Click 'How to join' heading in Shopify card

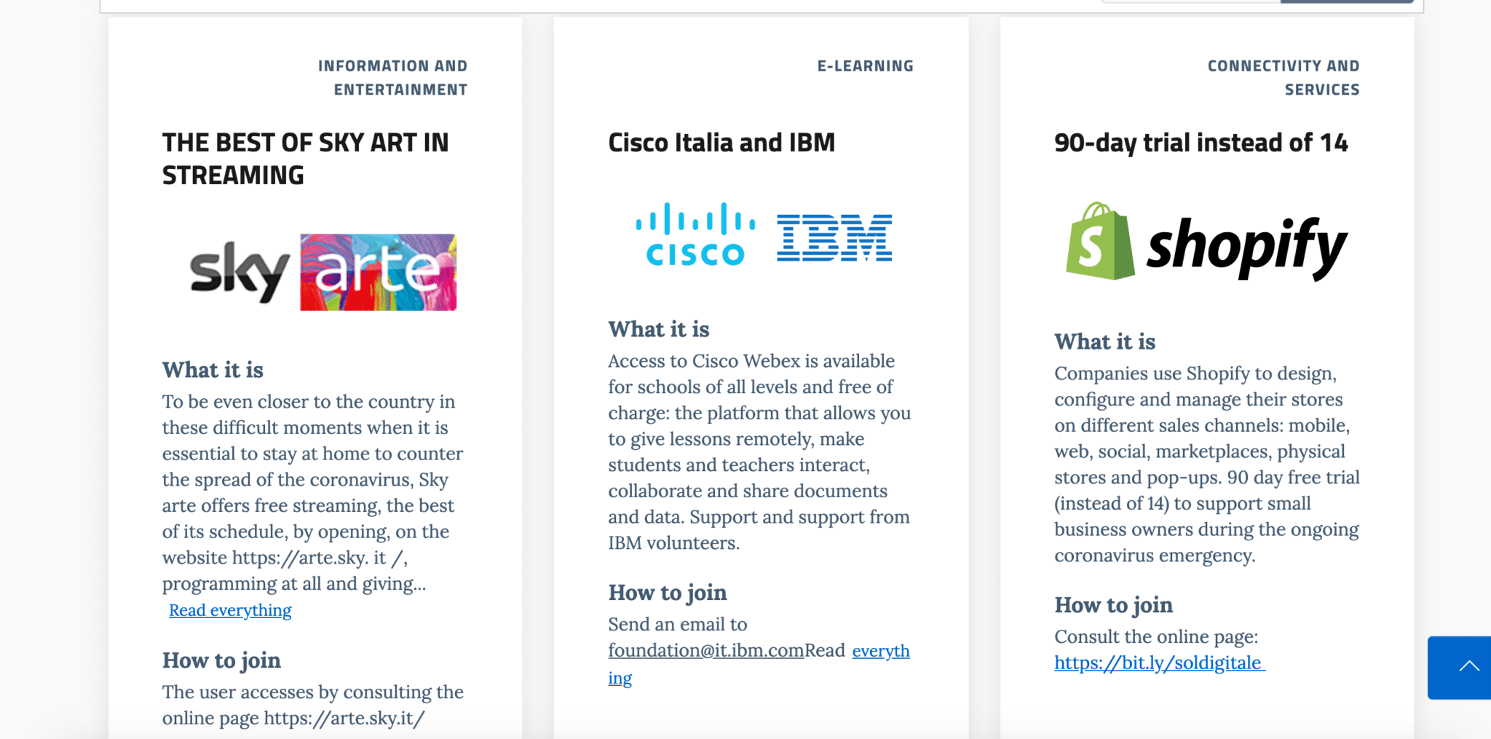pos(1113,605)
